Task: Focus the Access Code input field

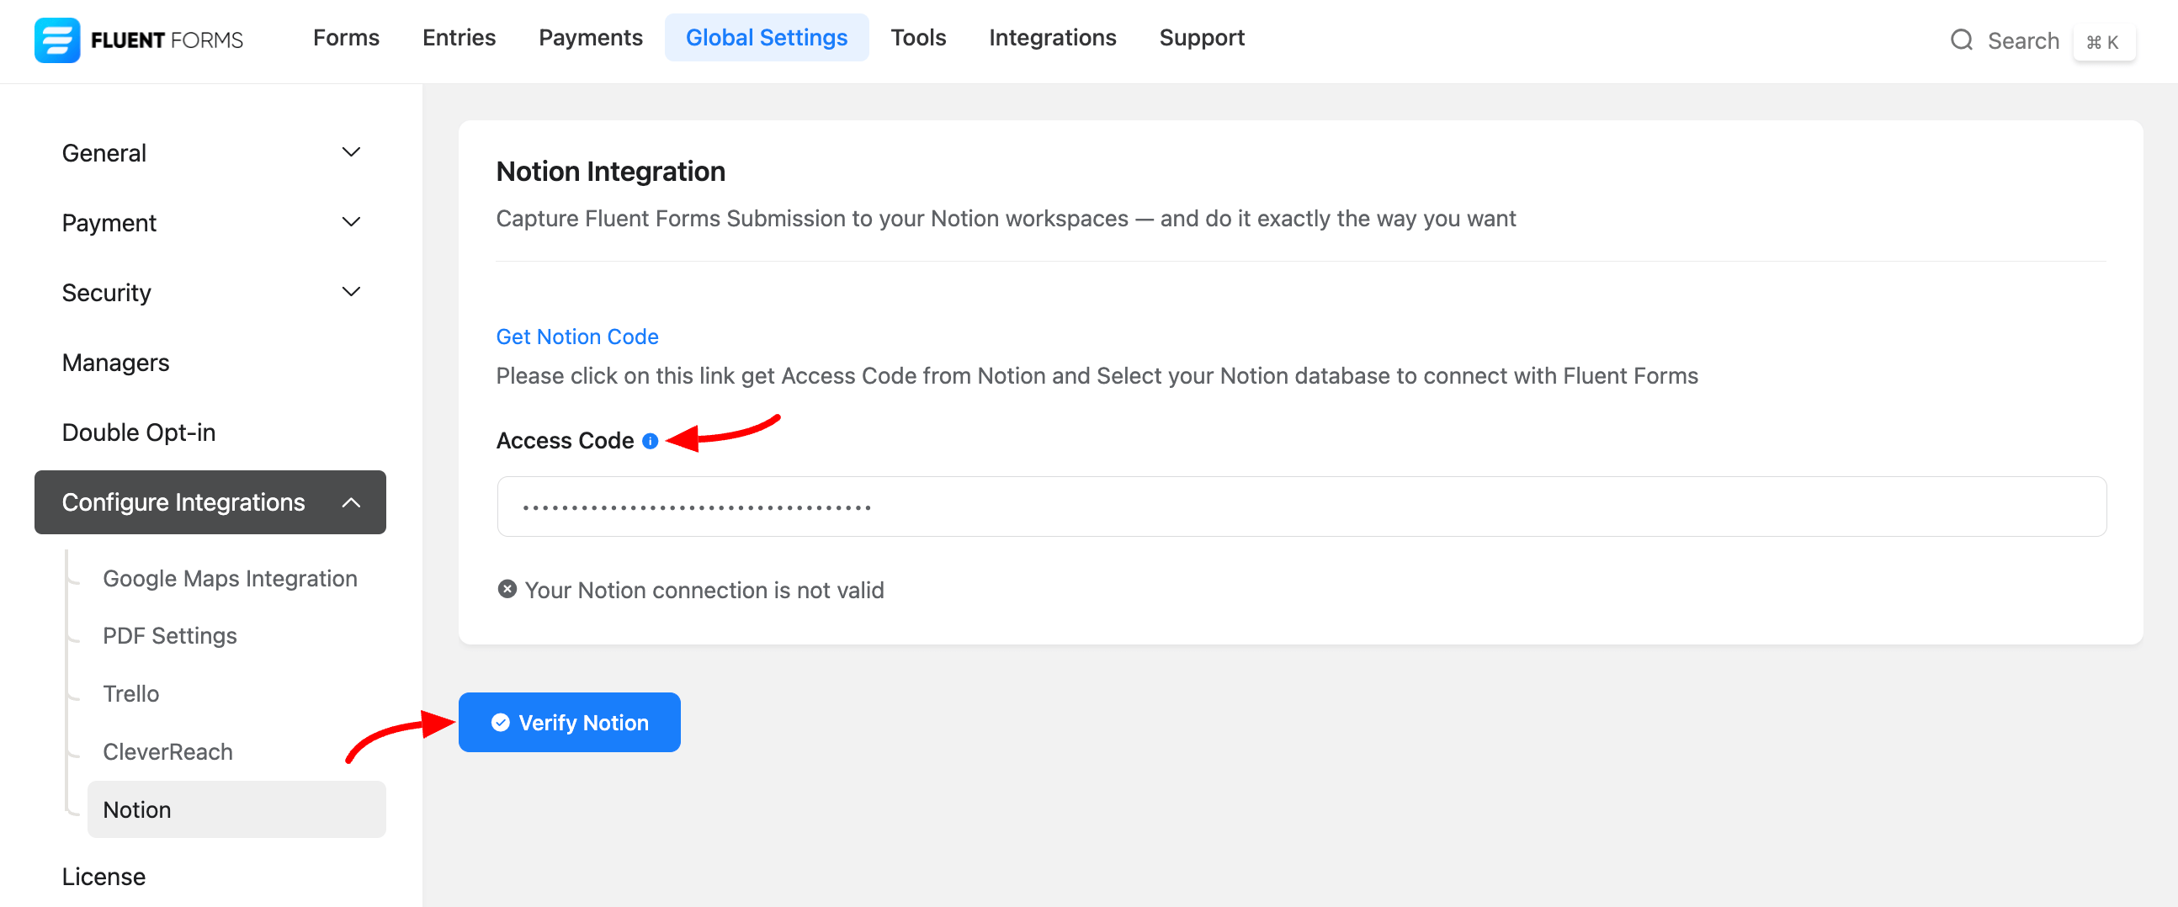Action: tap(1300, 507)
